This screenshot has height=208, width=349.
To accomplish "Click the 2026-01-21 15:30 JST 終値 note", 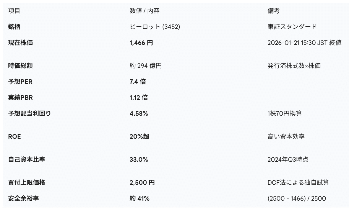I will [x=304, y=43].
